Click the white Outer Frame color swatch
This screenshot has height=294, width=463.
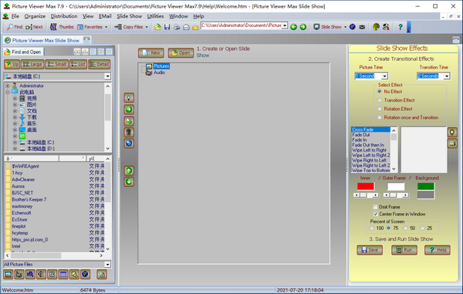[396, 186]
